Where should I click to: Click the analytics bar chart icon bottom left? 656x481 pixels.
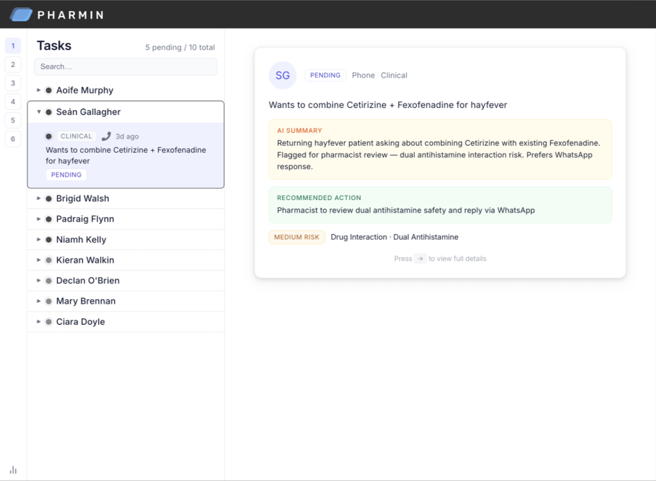tap(13, 469)
